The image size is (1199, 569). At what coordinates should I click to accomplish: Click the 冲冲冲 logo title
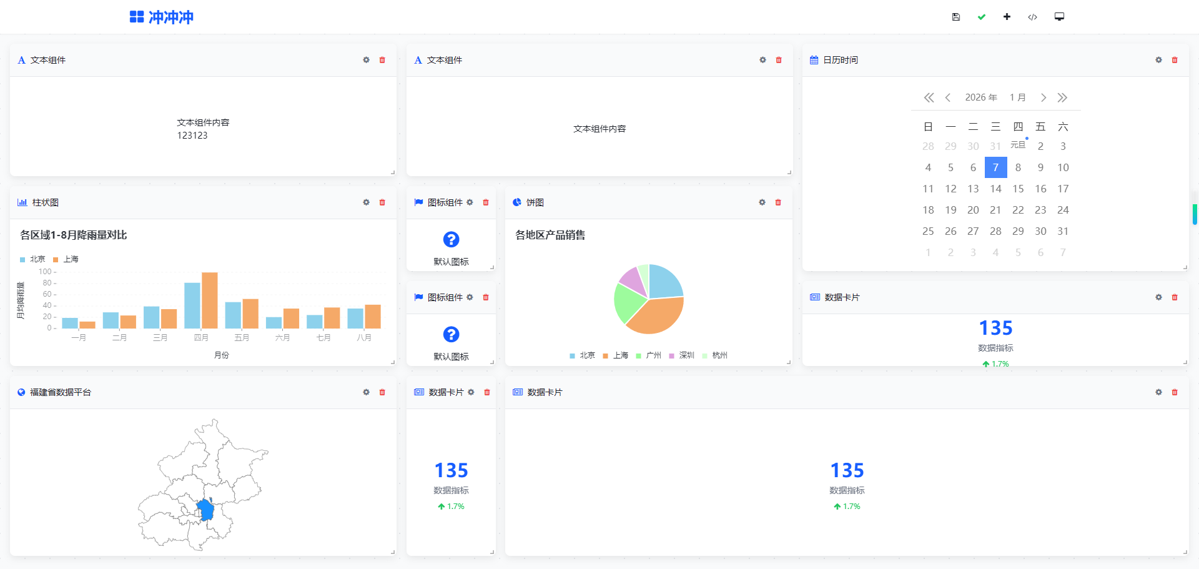tap(162, 17)
